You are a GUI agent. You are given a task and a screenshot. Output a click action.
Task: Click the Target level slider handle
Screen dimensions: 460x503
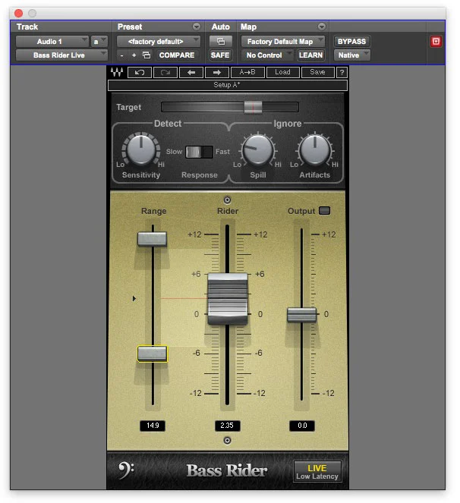(253, 107)
